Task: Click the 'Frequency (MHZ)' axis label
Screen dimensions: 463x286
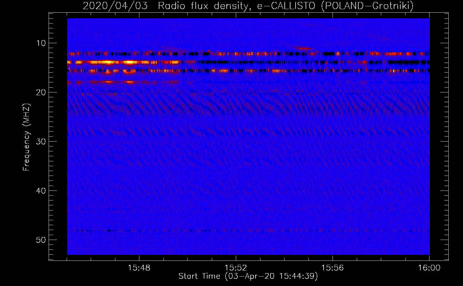Action: pyautogui.click(x=26, y=137)
